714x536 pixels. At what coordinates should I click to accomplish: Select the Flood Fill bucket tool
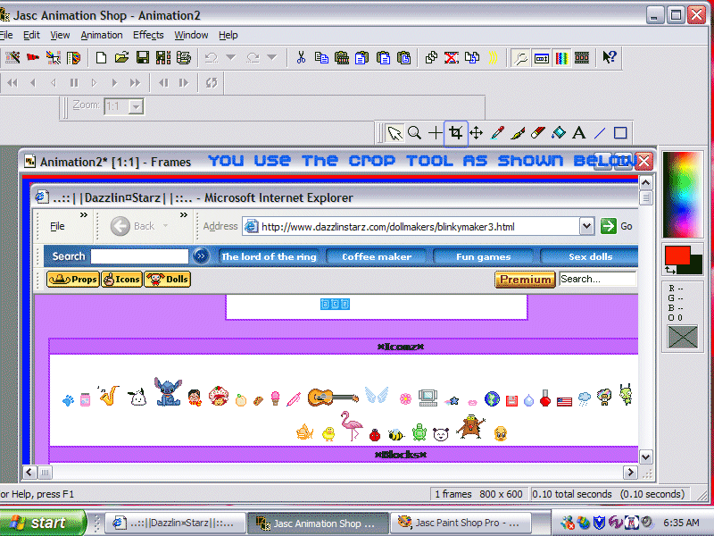pos(559,133)
